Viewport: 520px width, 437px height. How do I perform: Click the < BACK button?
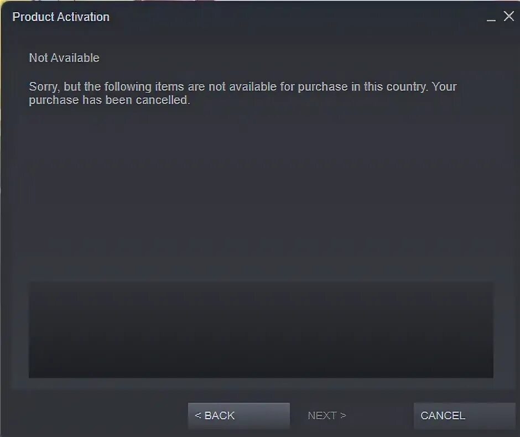coord(239,416)
